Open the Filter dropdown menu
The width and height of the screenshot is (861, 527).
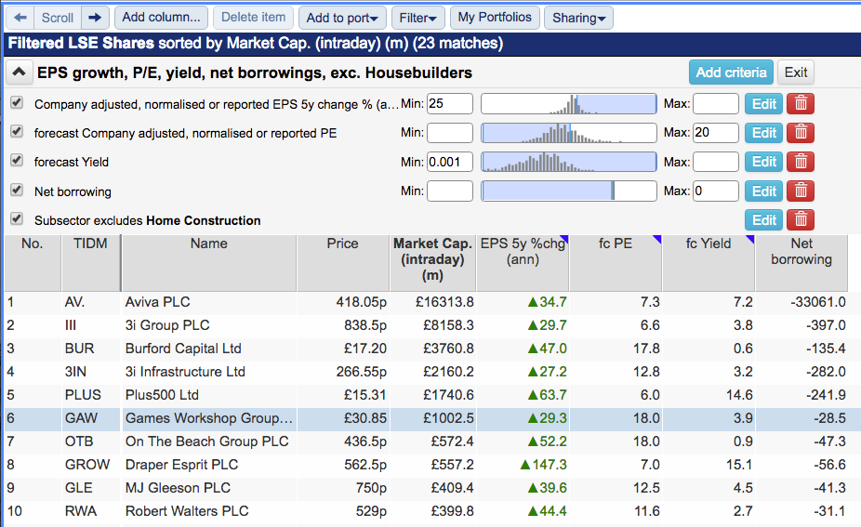coord(417,18)
